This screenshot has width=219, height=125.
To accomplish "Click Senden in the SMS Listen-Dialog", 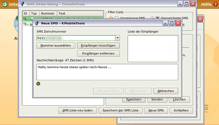I will pos(157,99).
